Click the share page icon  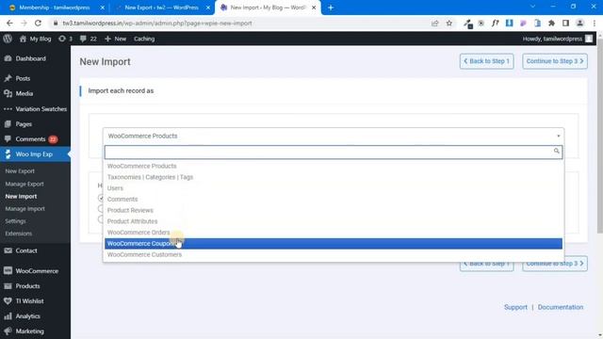click(x=435, y=23)
